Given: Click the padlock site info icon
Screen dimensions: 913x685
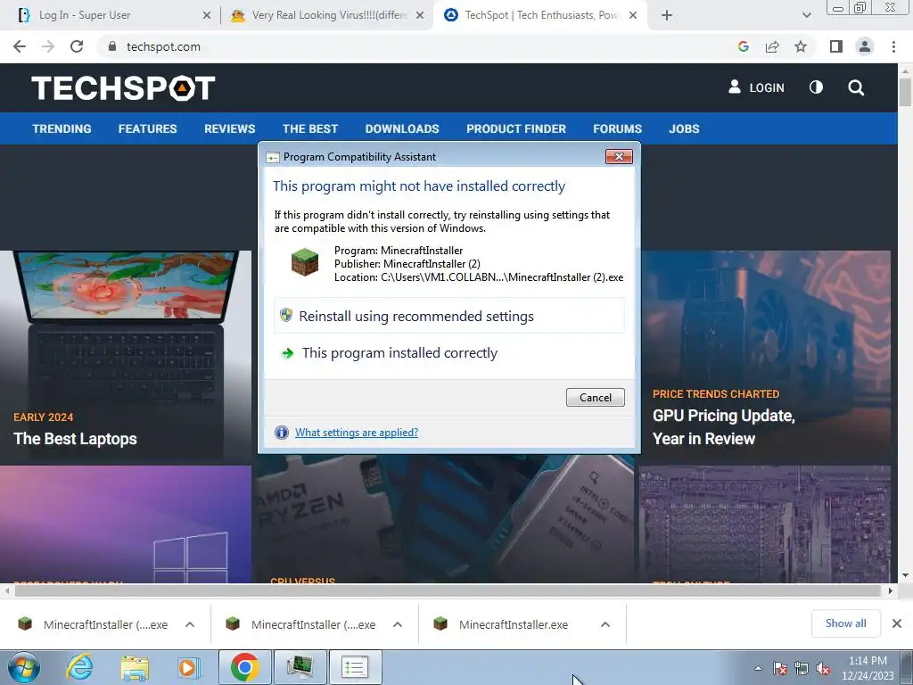Looking at the screenshot, I should (x=111, y=46).
